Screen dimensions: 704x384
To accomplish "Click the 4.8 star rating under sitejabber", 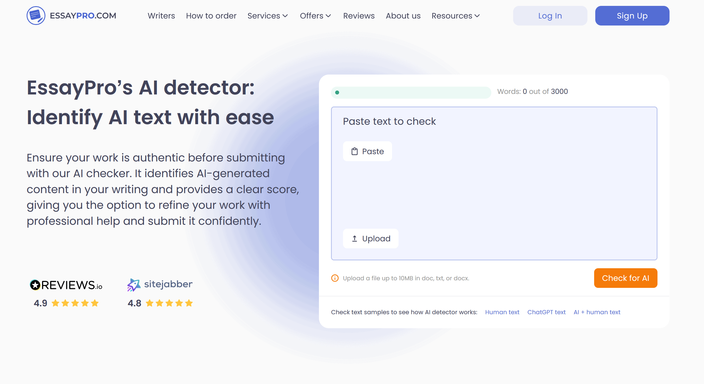I will [160, 303].
